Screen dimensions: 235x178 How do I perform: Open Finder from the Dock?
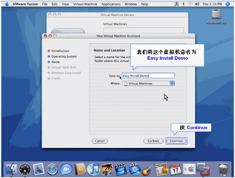pos(11,169)
